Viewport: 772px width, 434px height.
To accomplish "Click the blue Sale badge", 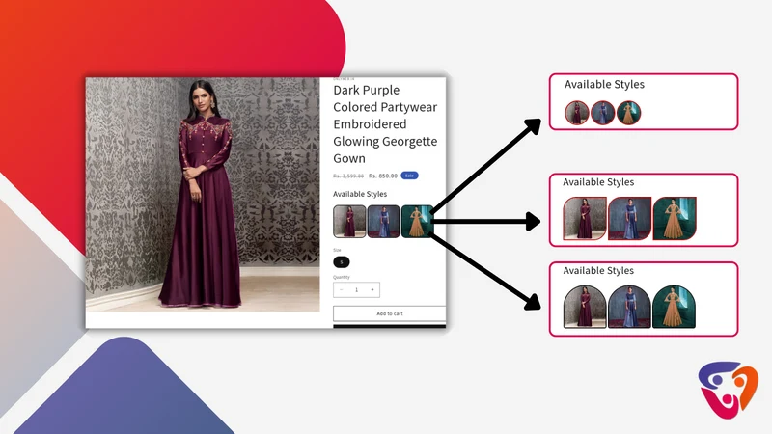I will pos(409,176).
